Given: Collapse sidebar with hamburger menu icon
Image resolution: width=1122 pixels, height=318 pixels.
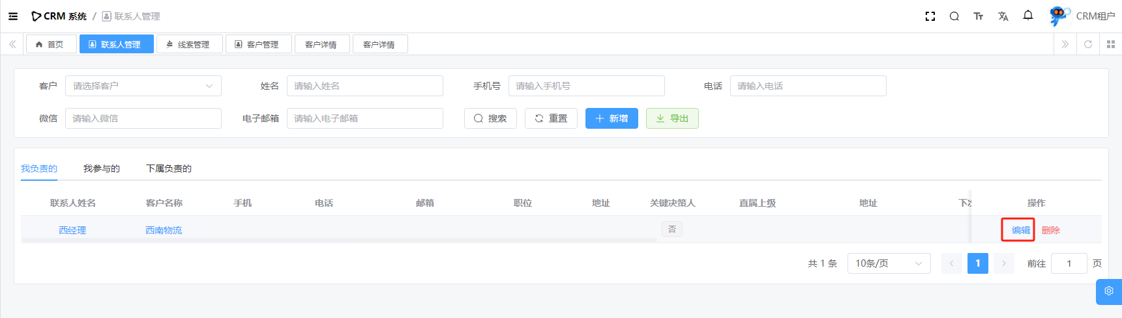Looking at the screenshot, I should (13, 16).
